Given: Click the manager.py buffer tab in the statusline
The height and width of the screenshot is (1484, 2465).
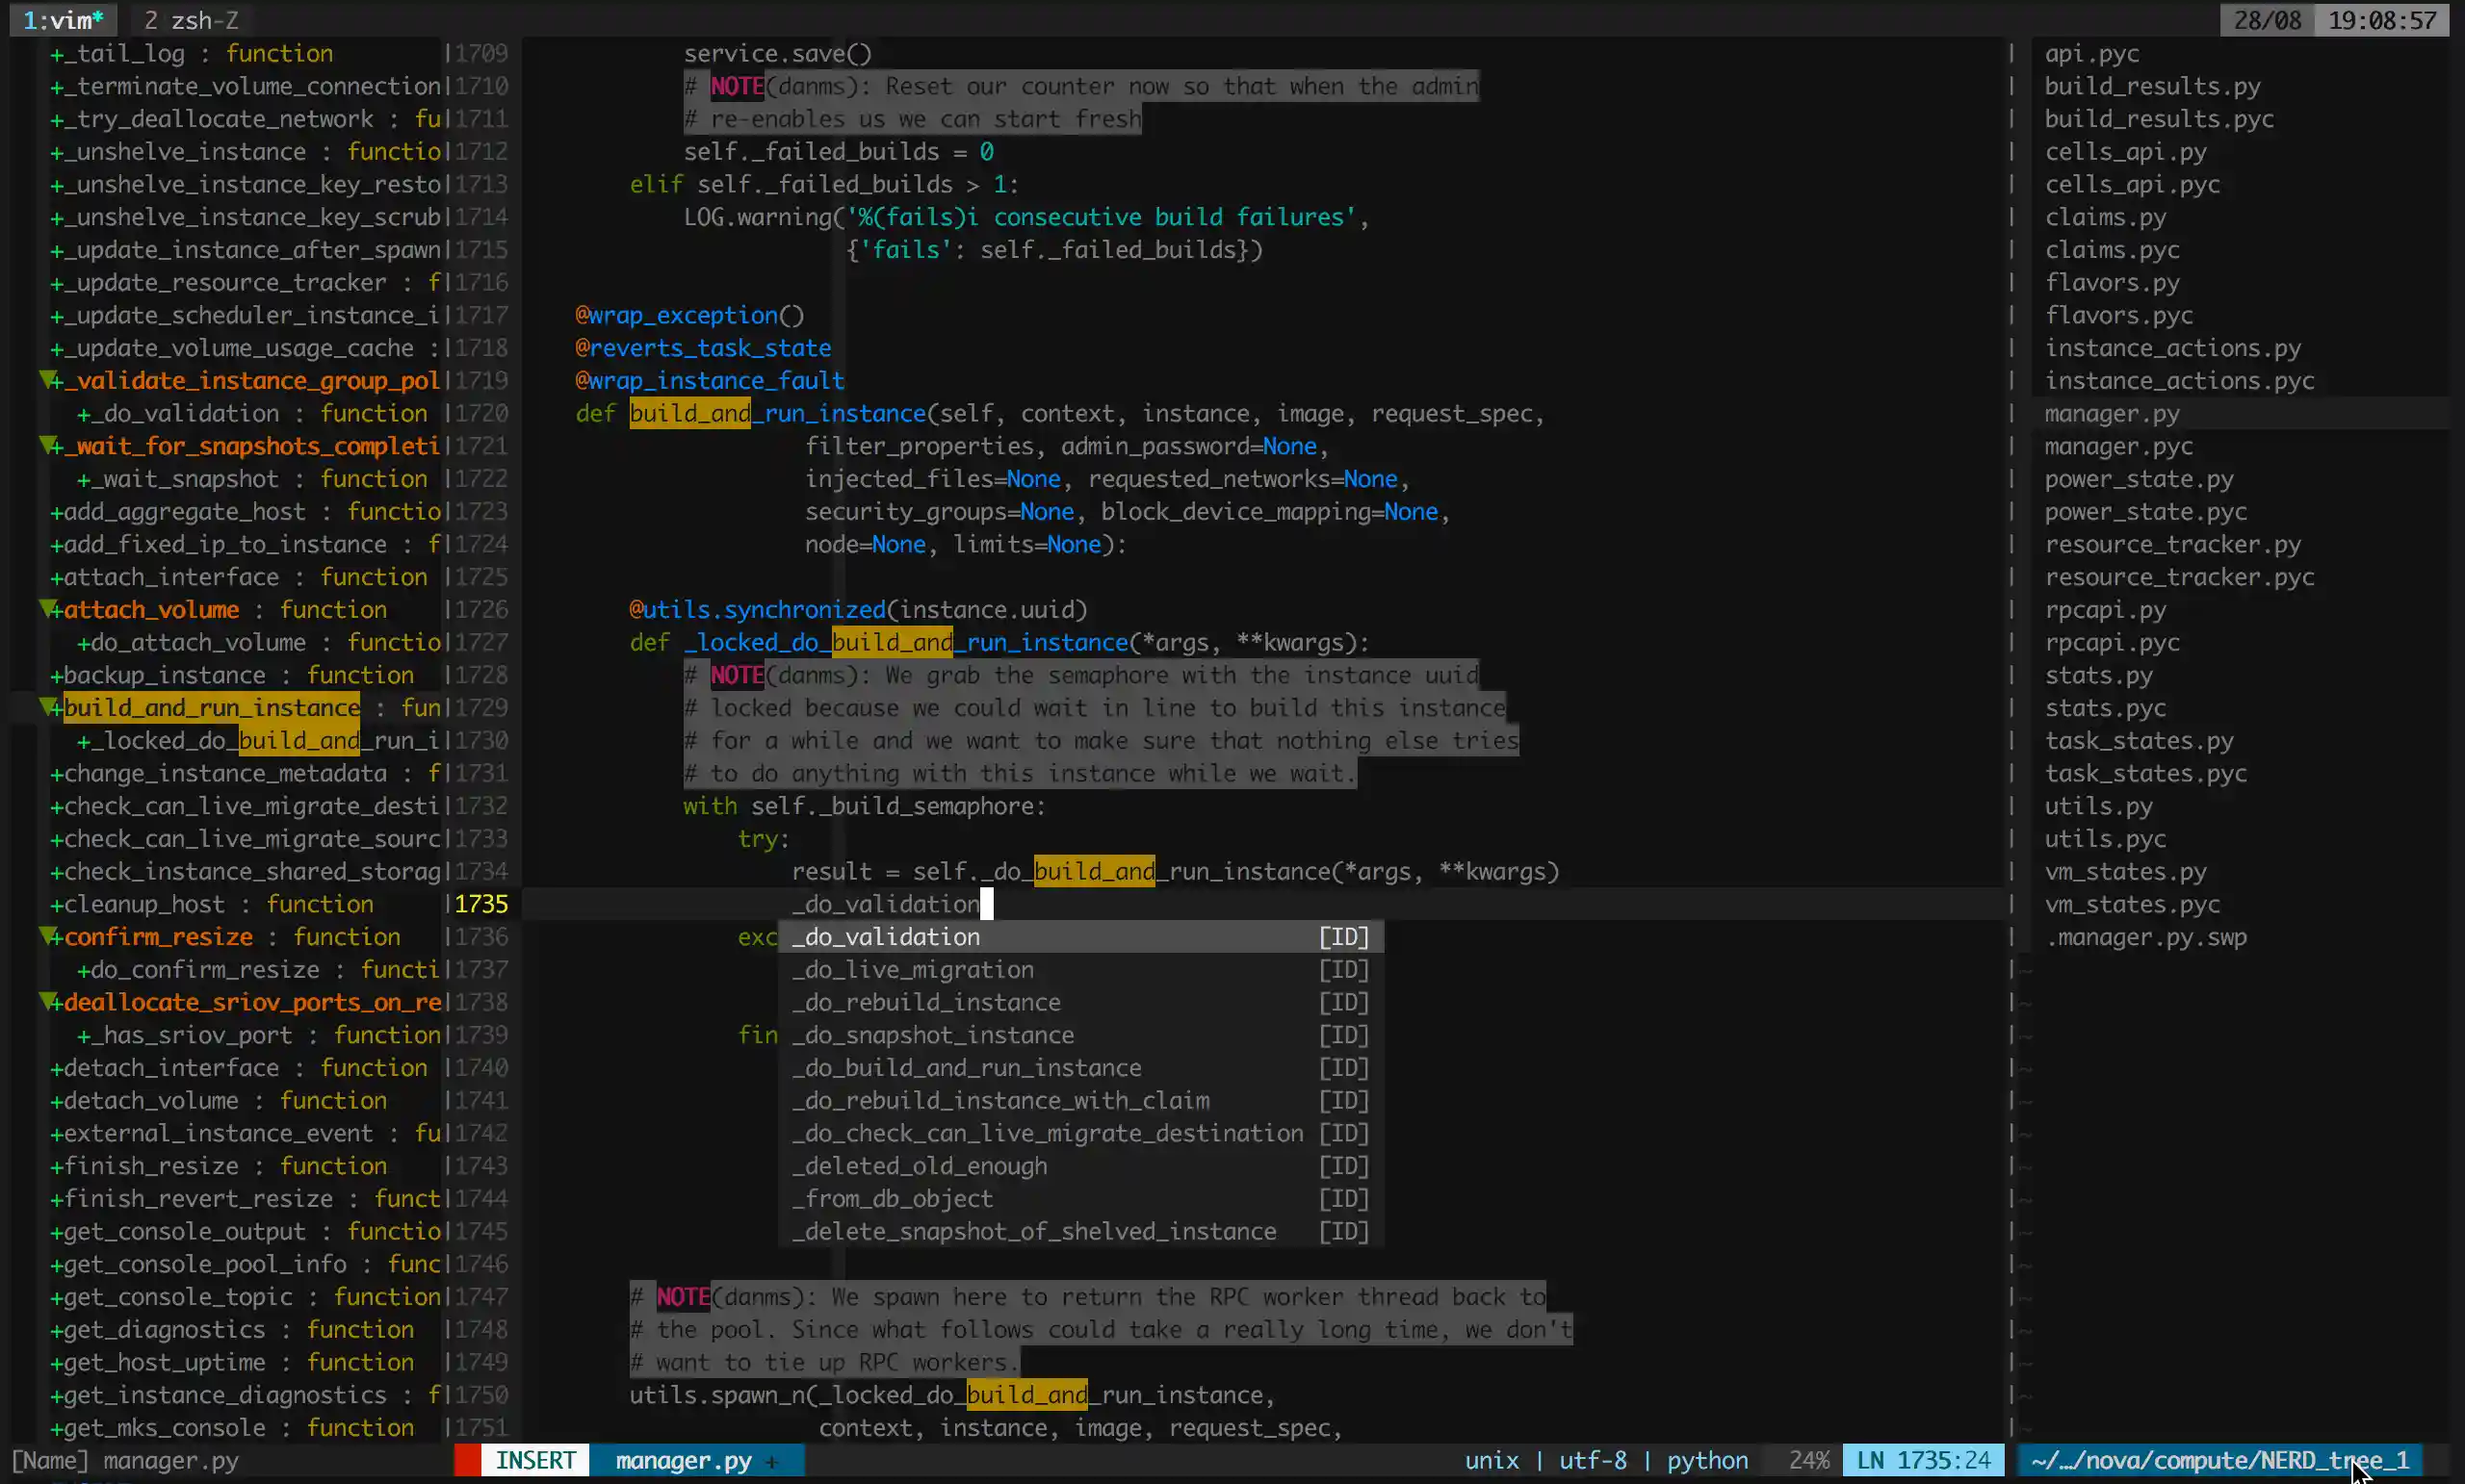Looking at the screenshot, I should click(x=686, y=1459).
